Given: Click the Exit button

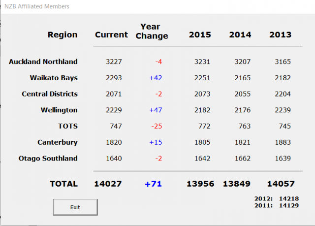Looking at the screenshot, I should (75, 207).
